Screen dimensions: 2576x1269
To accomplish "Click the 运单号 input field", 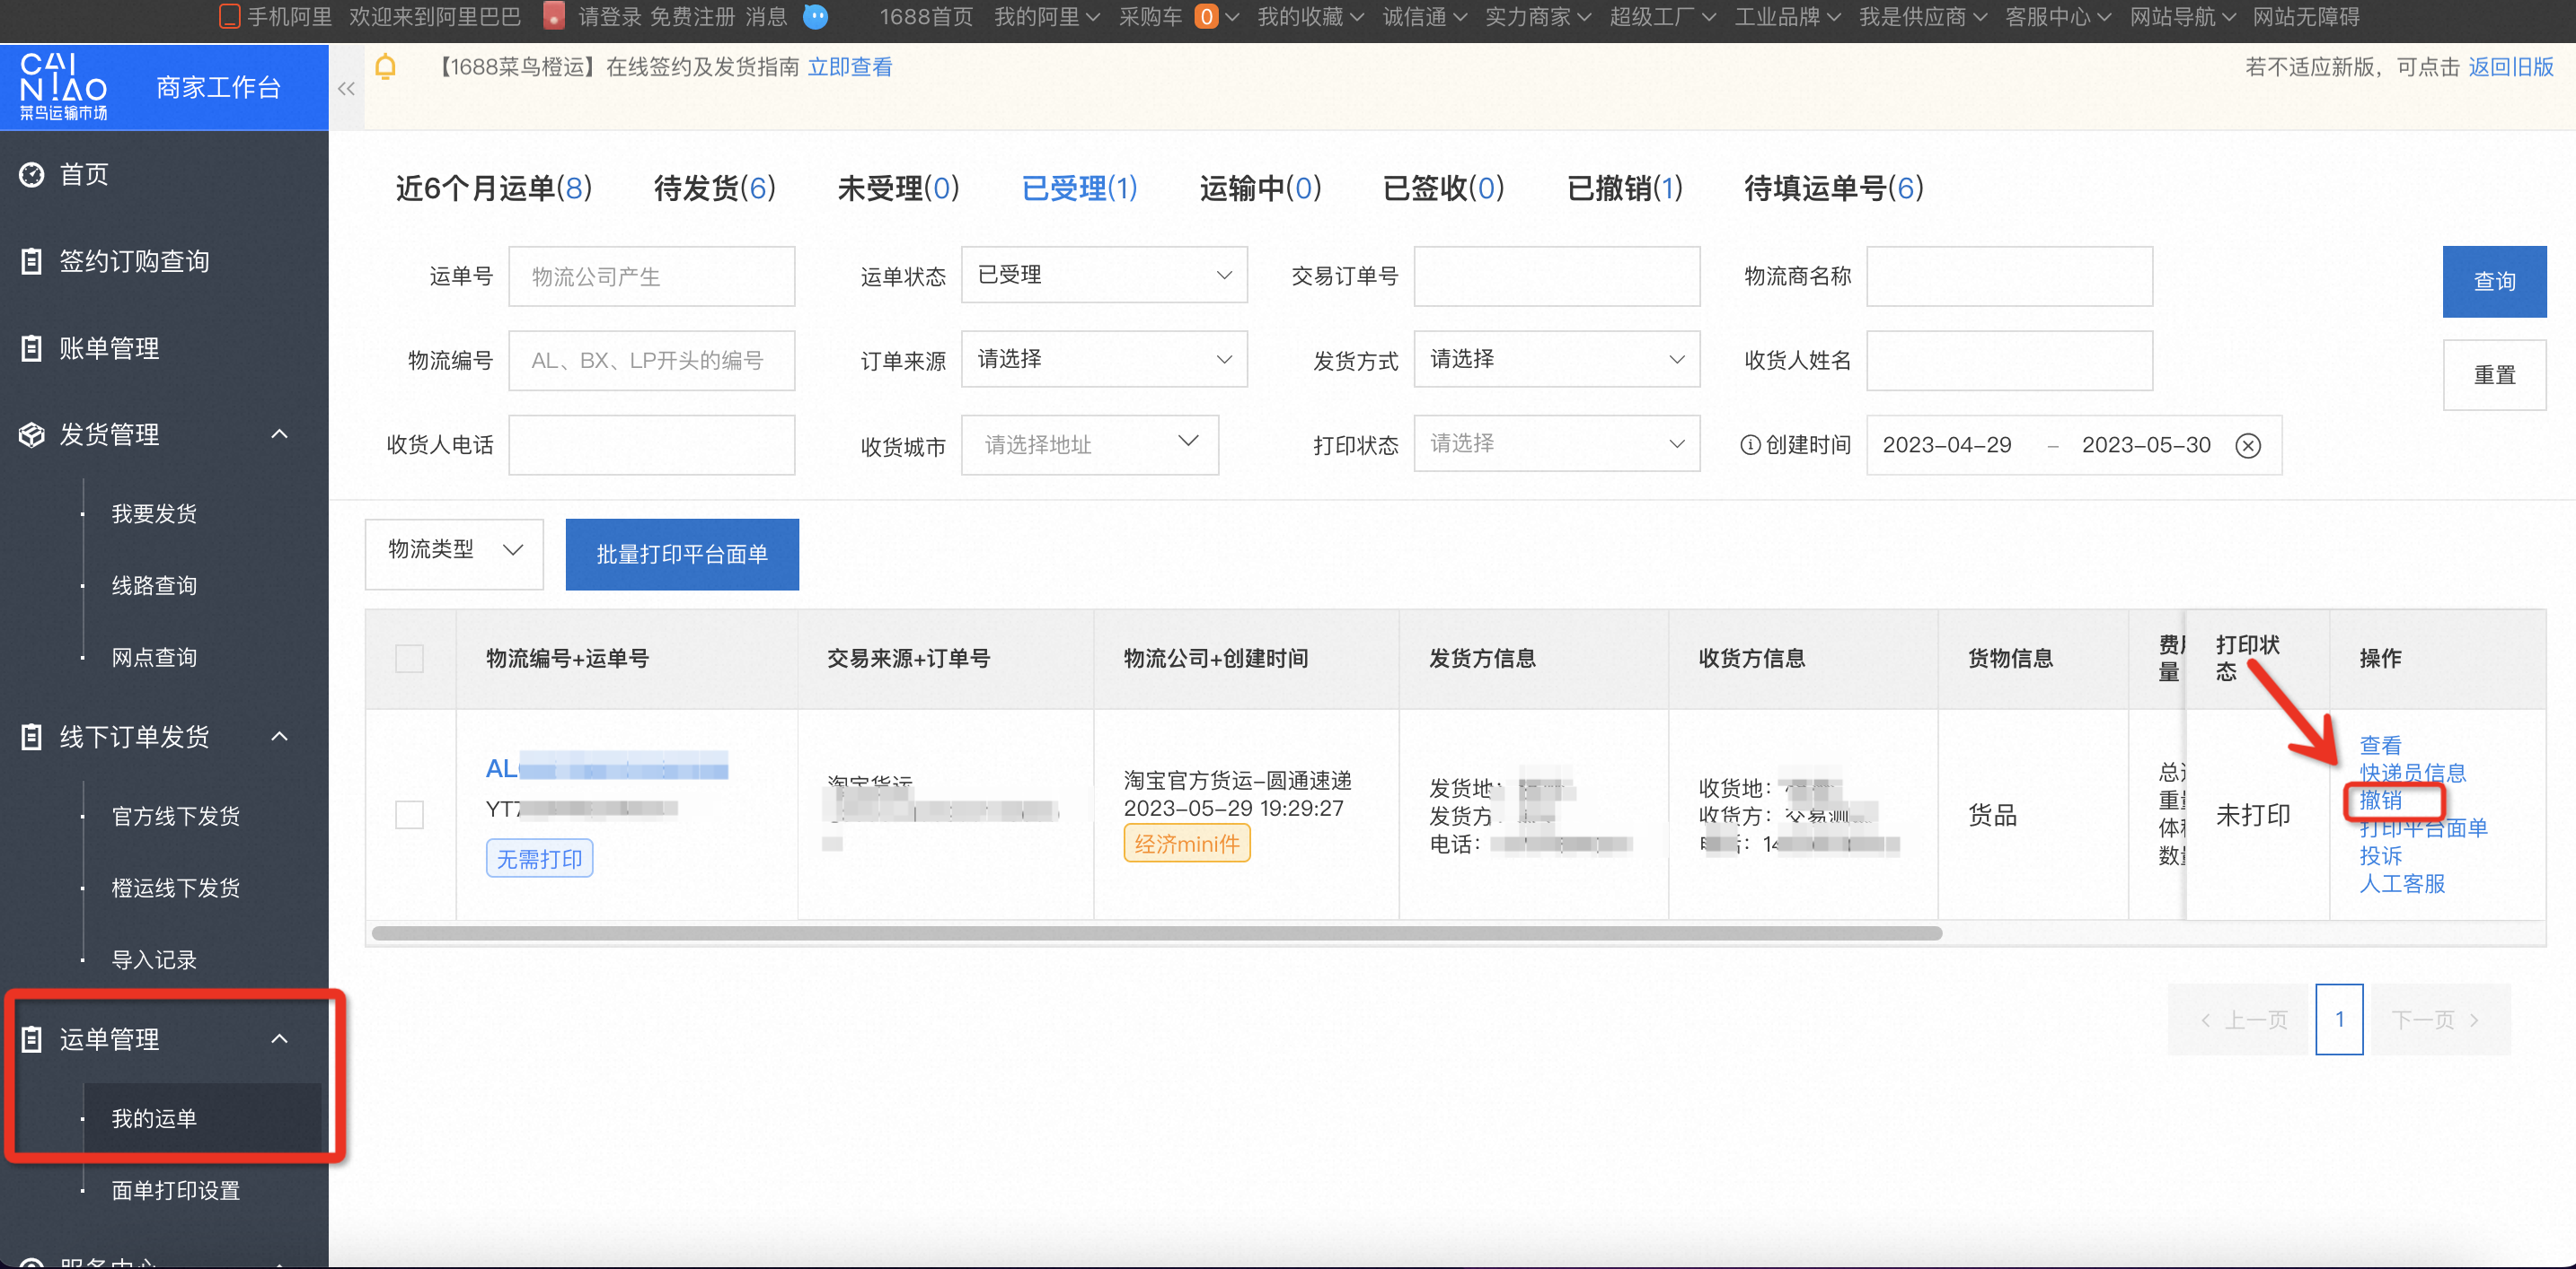I will pos(652,276).
